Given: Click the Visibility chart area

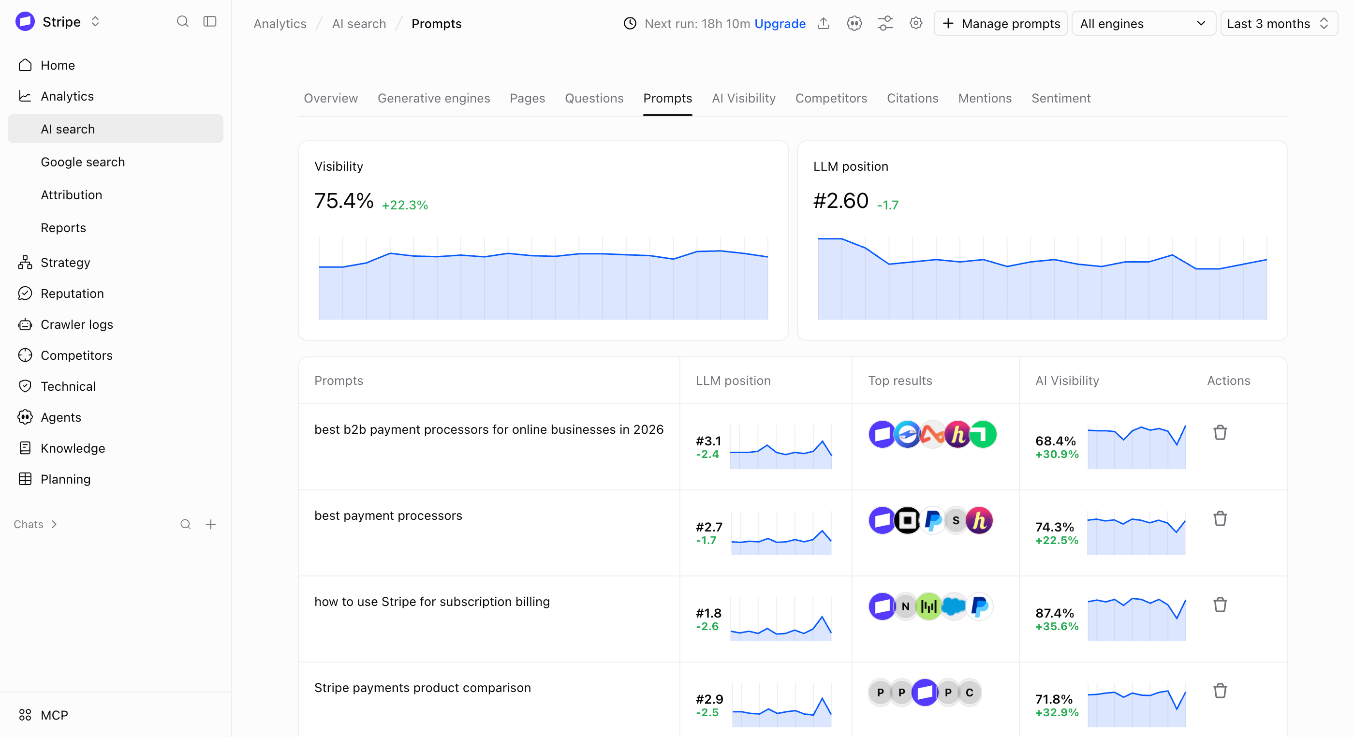Looking at the screenshot, I should [x=543, y=278].
